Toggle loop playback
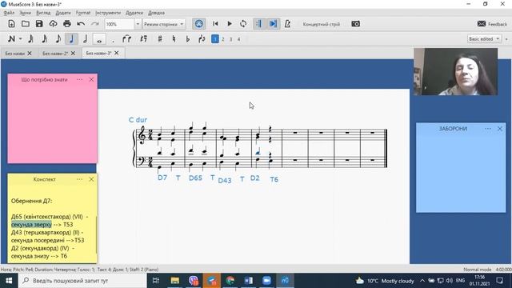 coord(243,24)
